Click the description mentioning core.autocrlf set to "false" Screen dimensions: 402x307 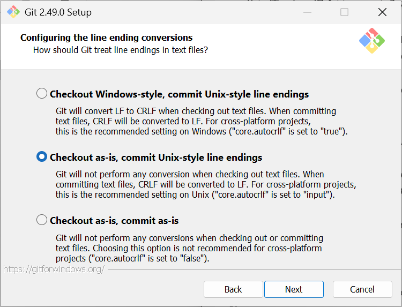point(189,248)
